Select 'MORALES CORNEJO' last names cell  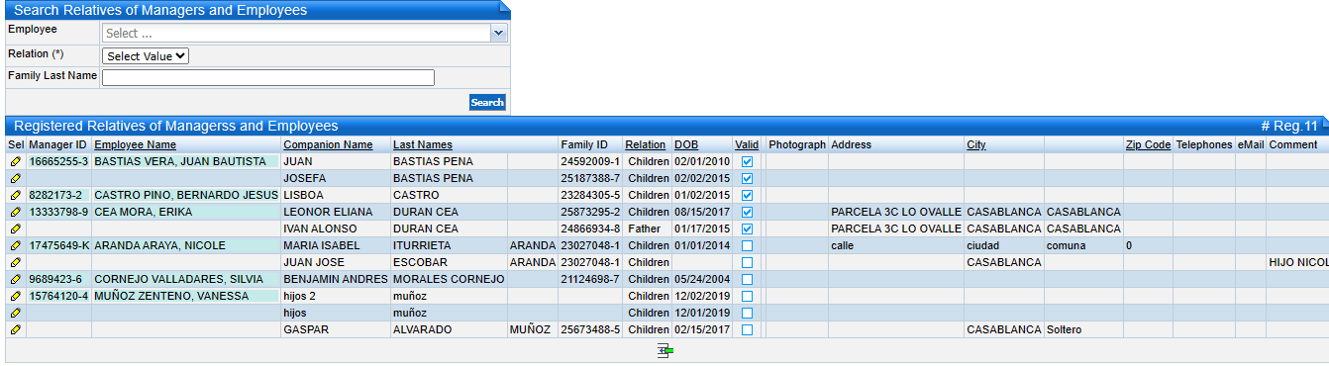click(449, 279)
